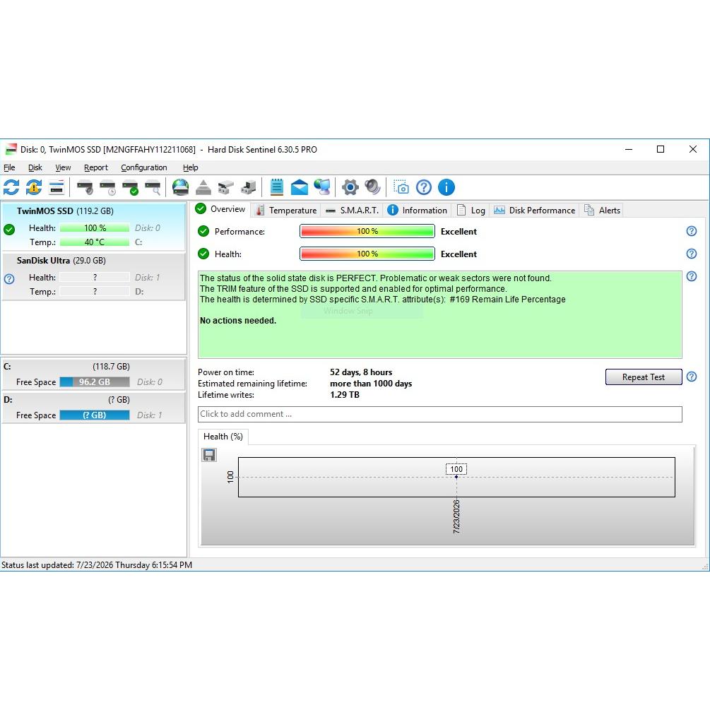
Task: Switch to the Information tab
Action: (x=417, y=210)
